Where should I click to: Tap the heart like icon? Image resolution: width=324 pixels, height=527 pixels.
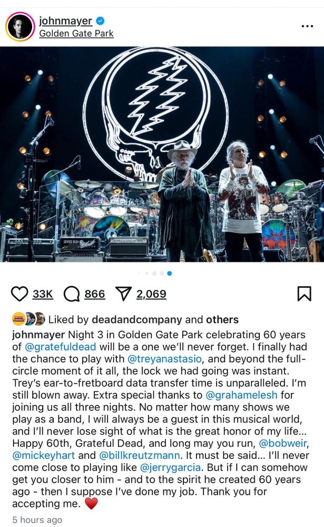point(19,294)
